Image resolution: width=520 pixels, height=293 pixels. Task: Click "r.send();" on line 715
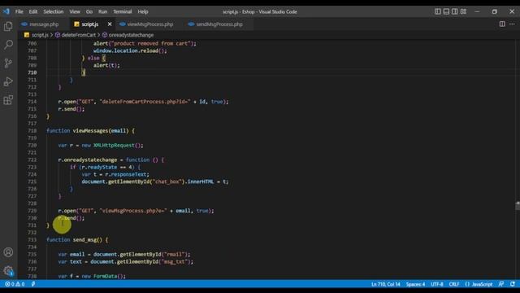point(71,109)
